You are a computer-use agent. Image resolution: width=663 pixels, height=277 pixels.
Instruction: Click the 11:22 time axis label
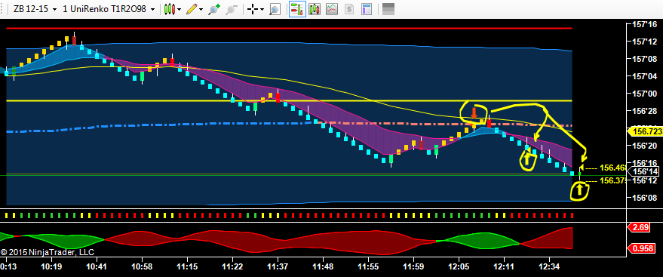pyautogui.click(x=232, y=266)
